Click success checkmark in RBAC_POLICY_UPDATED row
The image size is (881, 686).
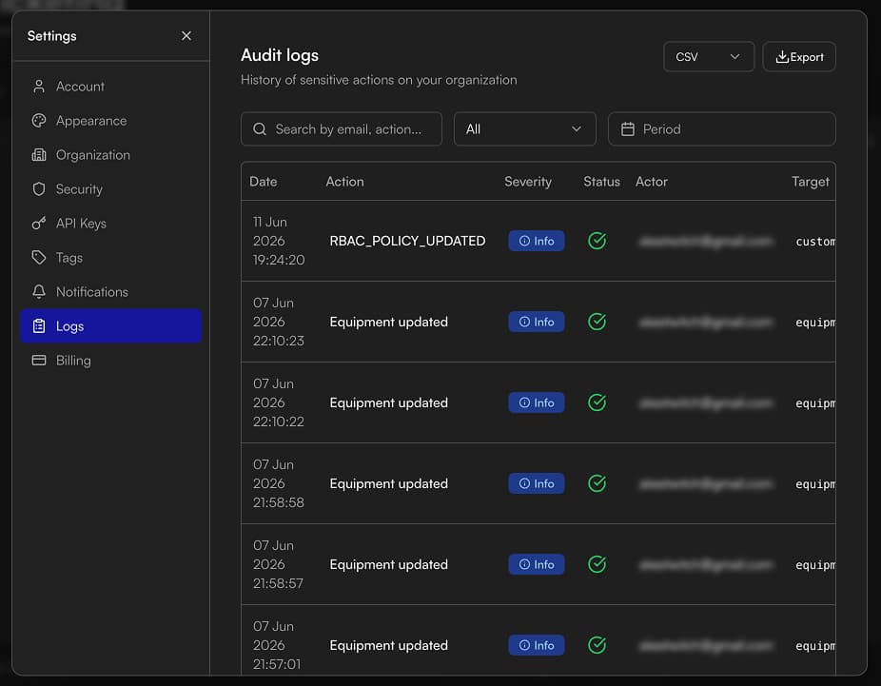coord(597,241)
